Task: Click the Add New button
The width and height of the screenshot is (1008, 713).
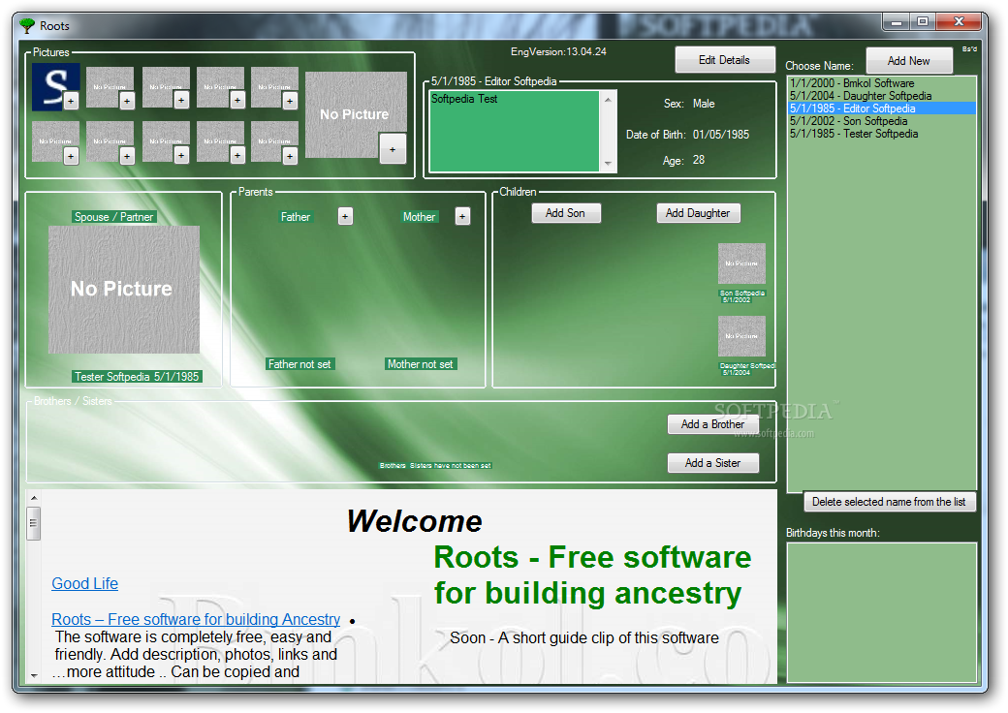Action: [x=908, y=61]
